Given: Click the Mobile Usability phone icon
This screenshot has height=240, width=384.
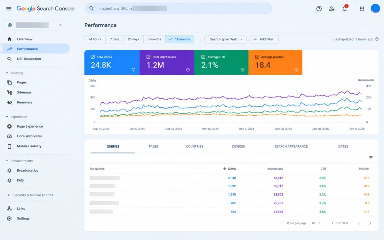Looking at the screenshot, I should pyautogui.click(x=9, y=146).
